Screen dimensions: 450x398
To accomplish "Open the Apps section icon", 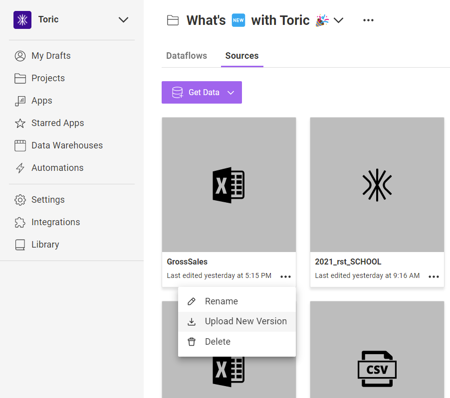I will [x=20, y=101].
